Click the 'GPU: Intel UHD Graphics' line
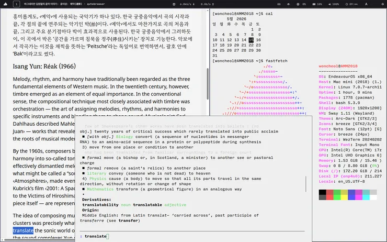 [350, 155]
